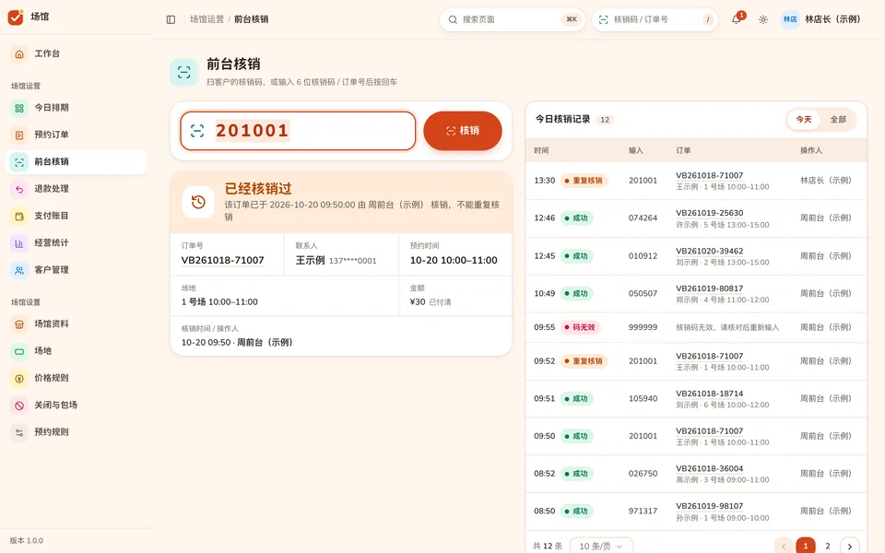Switch records to 今天 tab
The width and height of the screenshot is (885, 553).
tap(804, 119)
